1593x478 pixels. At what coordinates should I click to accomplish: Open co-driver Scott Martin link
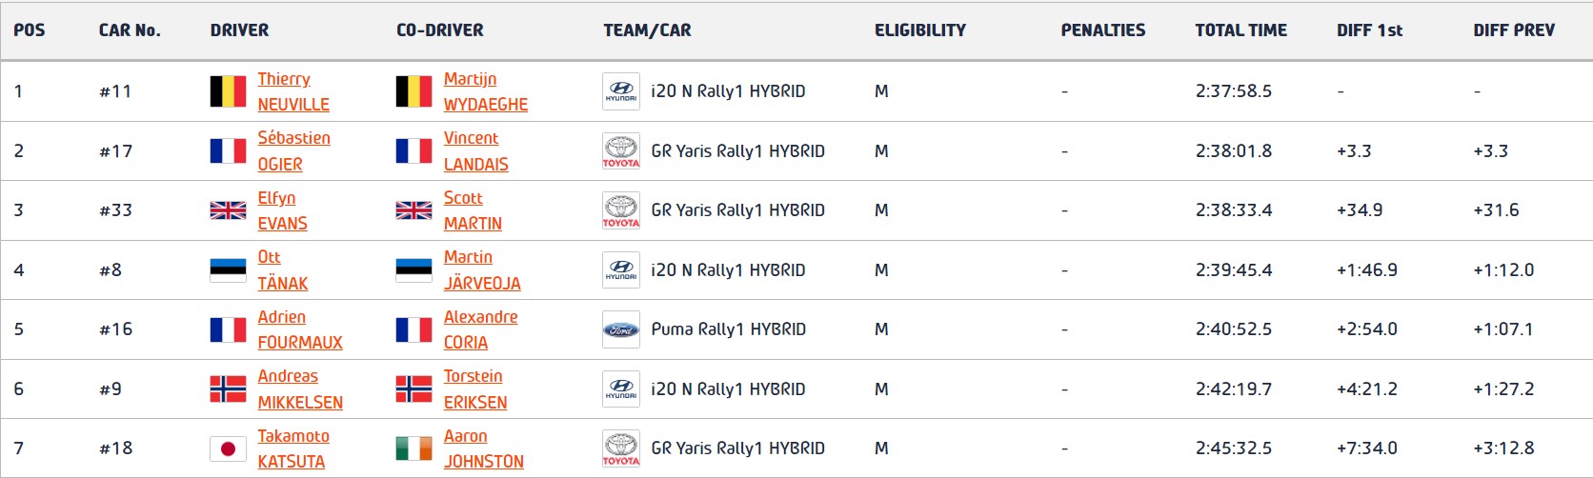click(x=472, y=210)
